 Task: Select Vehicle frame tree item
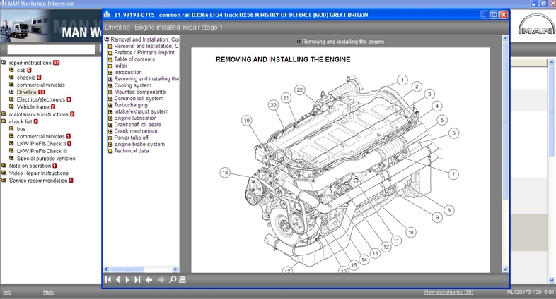click(33, 106)
